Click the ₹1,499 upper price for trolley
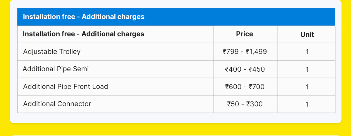 point(256,52)
